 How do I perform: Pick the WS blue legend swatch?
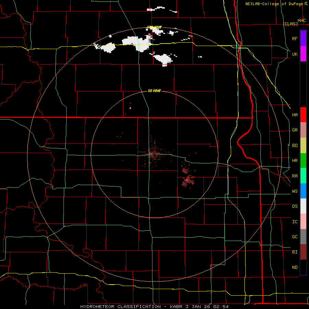303,191
